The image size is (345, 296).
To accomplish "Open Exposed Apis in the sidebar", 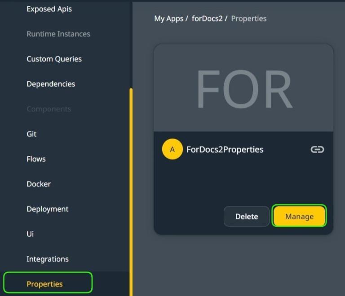I will click(49, 9).
